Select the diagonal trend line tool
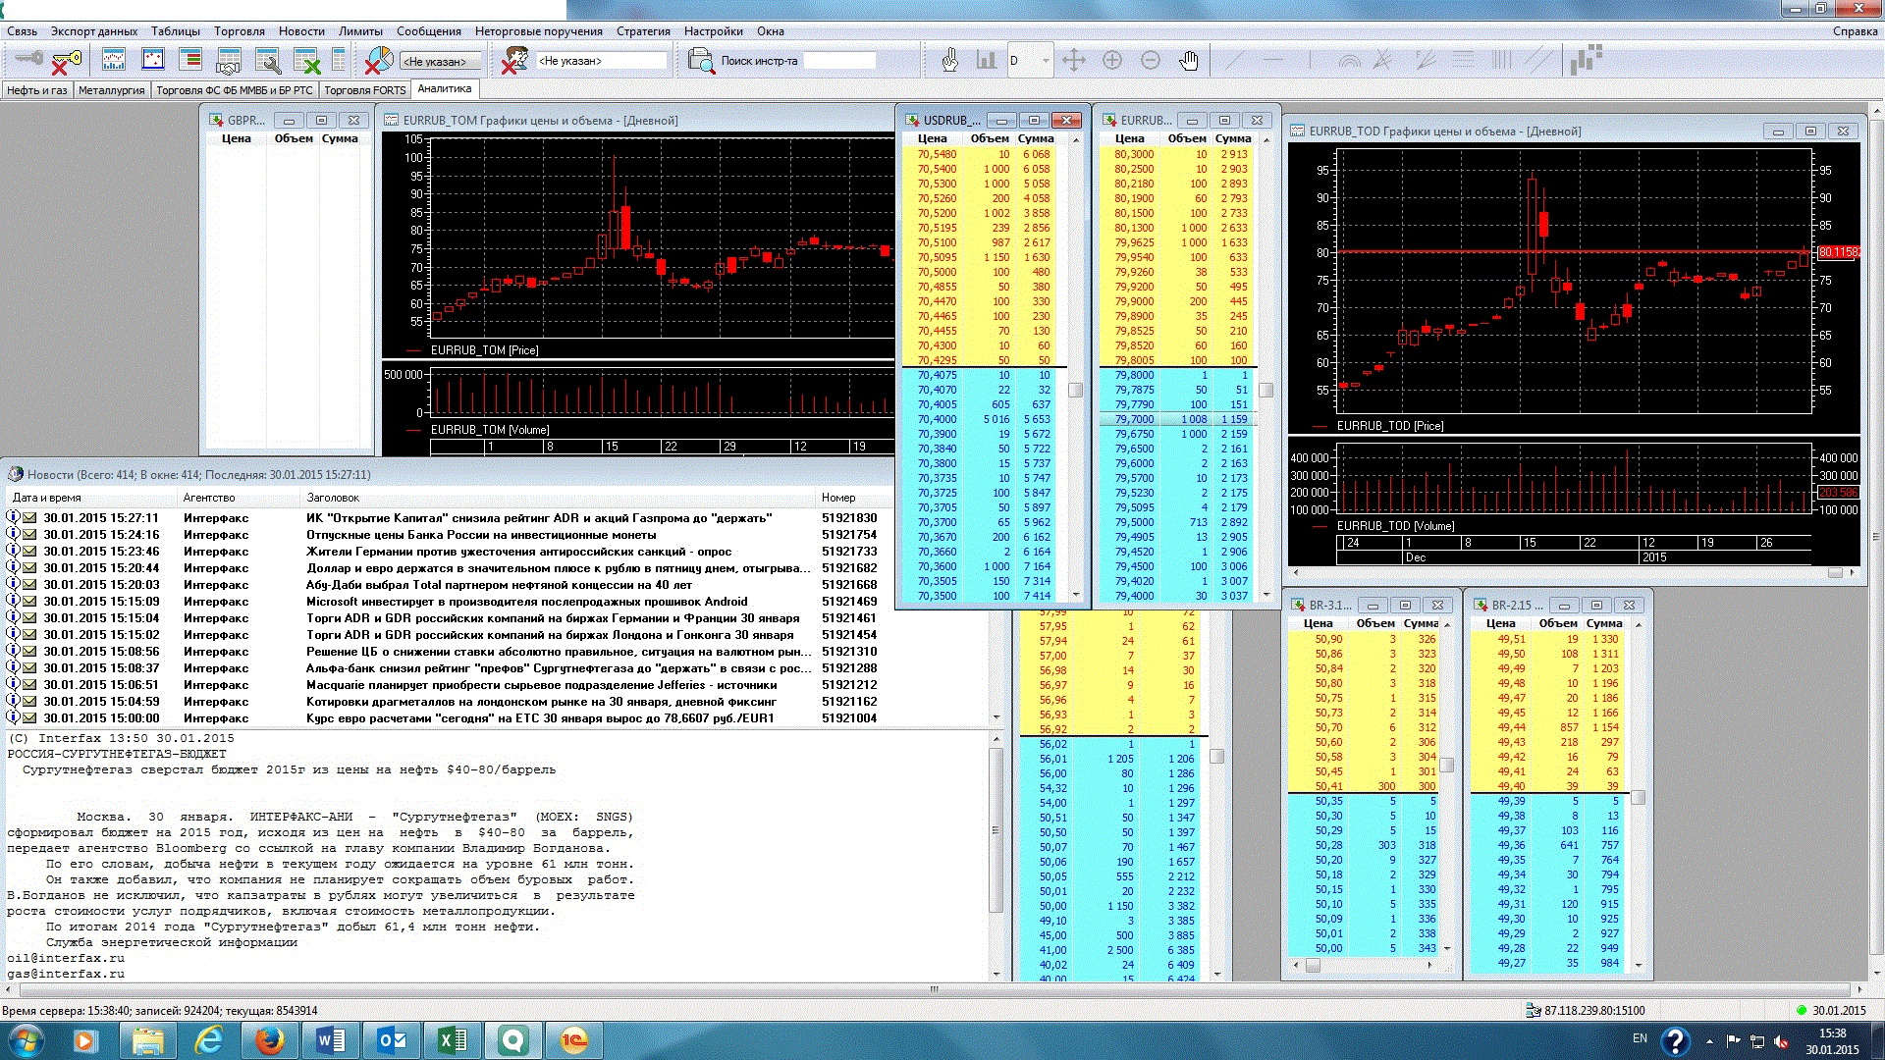The height and width of the screenshot is (1060, 1885). tap(1234, 60)
